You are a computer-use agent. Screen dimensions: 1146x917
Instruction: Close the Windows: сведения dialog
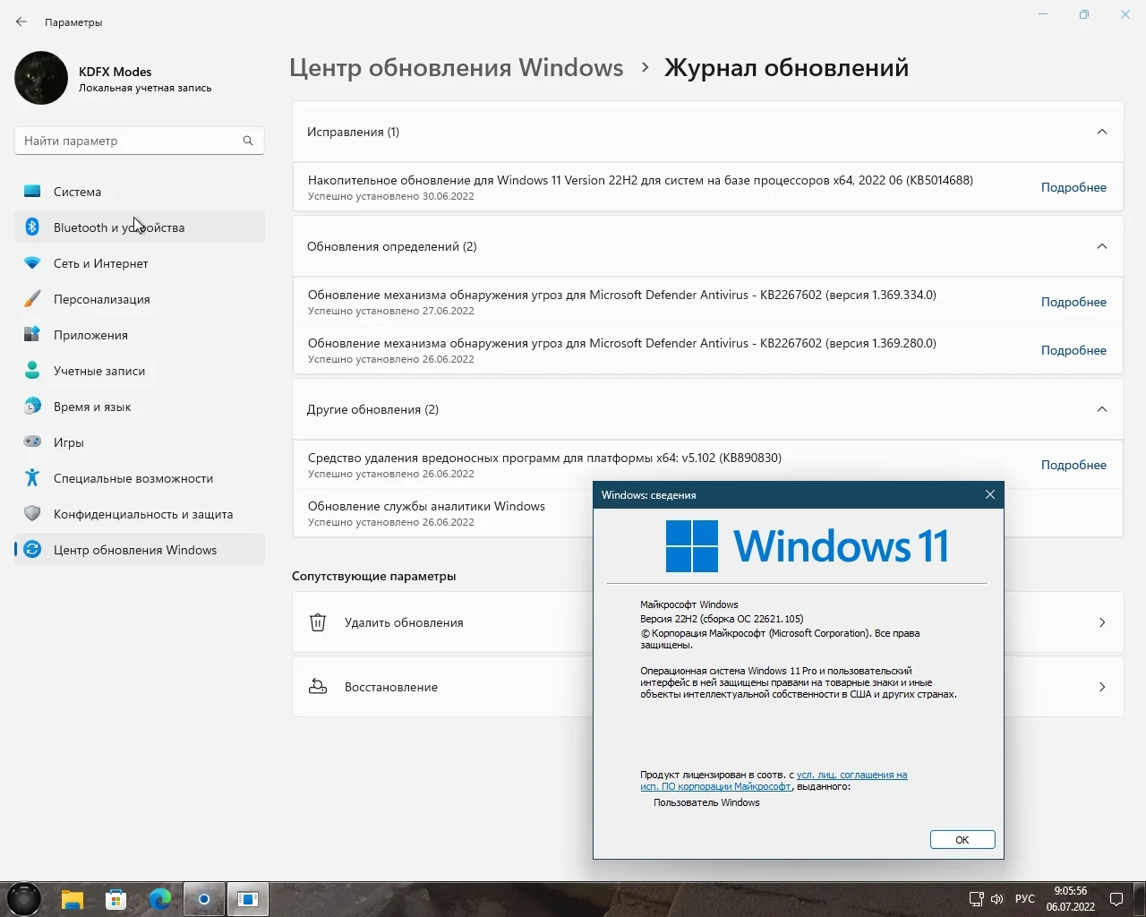pos(990,494)
